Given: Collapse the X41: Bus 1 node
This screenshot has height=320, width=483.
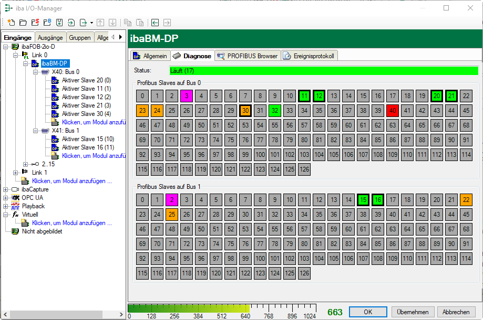Looking at the screenshot, I should coord(35,131).
